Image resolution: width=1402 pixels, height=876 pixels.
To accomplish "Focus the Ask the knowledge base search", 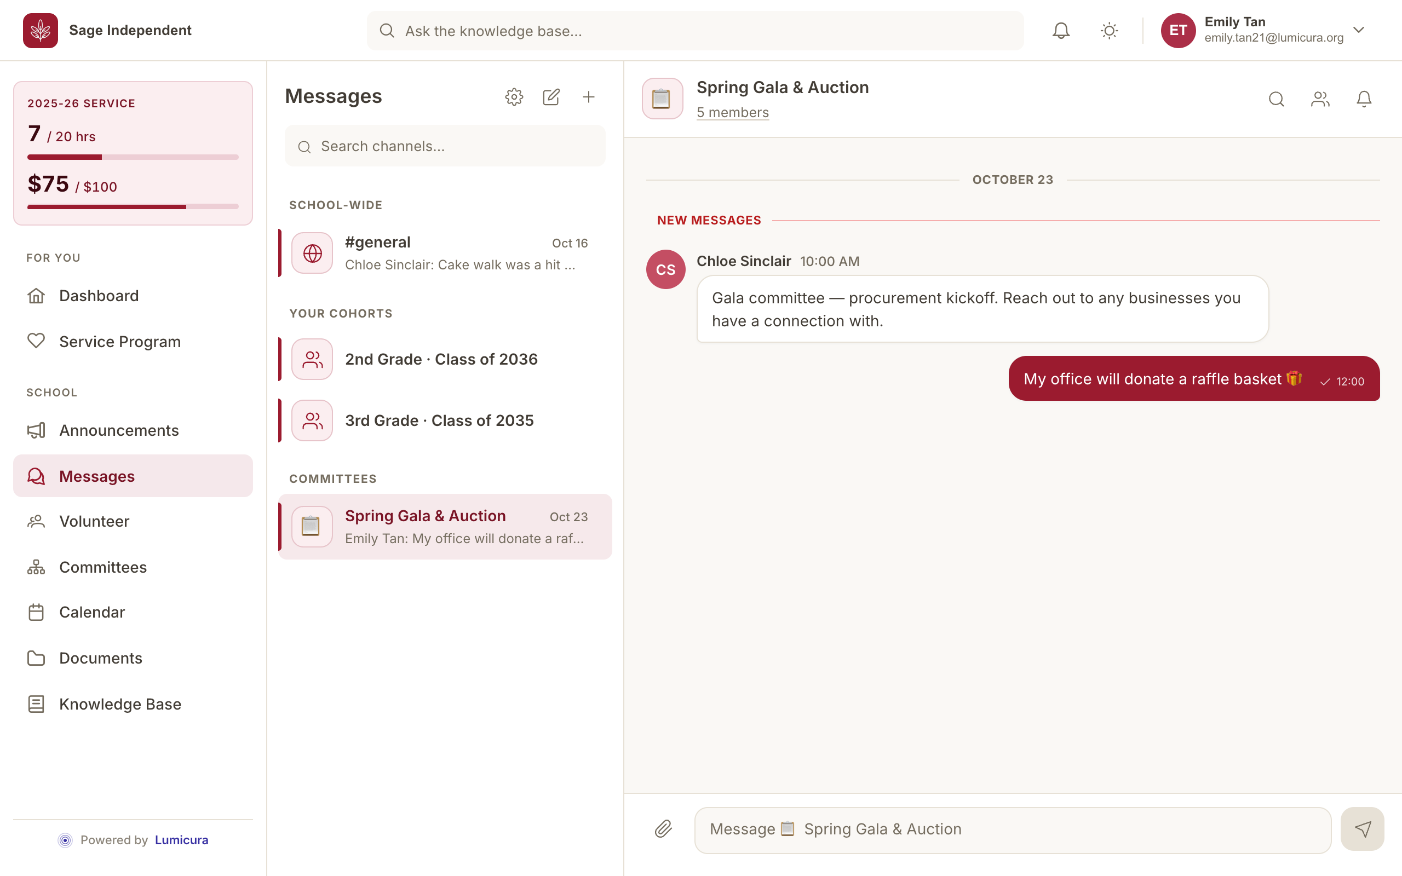I will (x=694, y=31).
